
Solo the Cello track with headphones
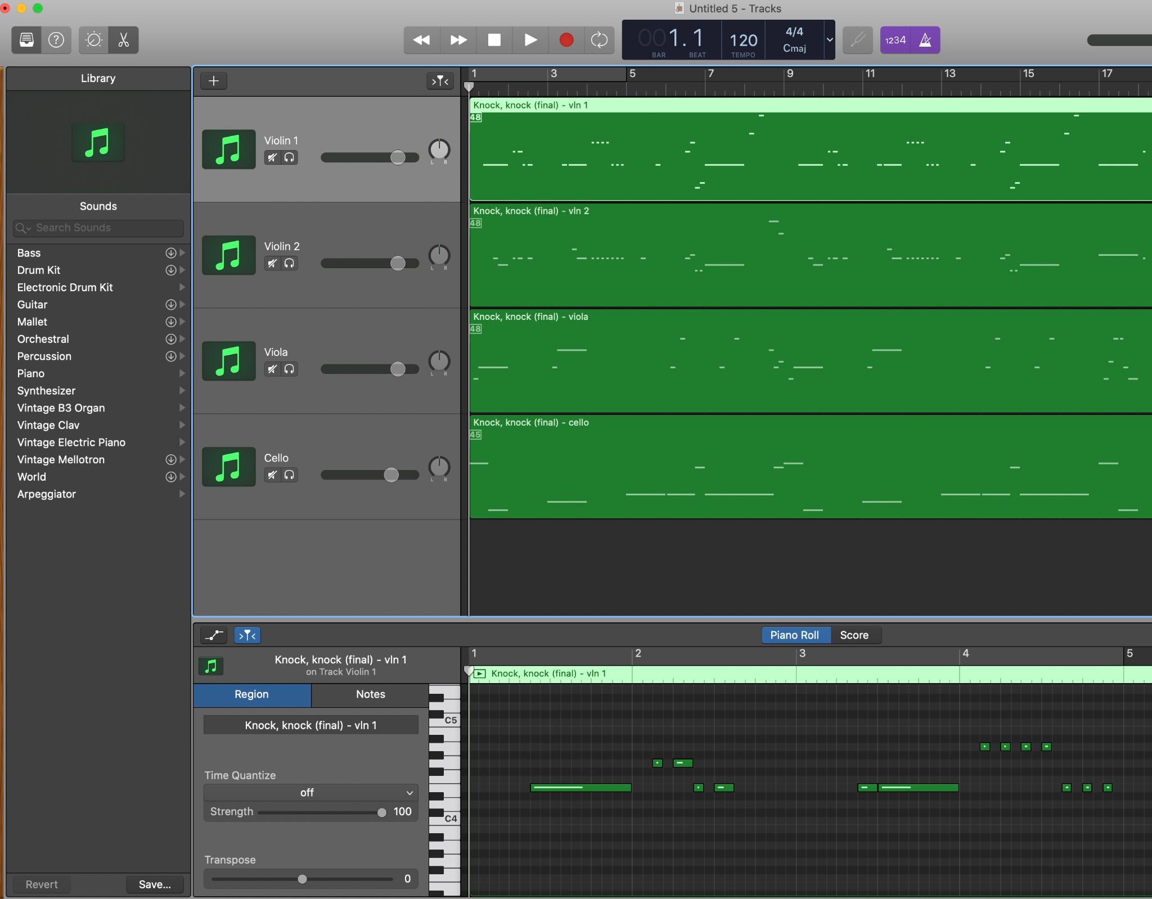point(289,475)
